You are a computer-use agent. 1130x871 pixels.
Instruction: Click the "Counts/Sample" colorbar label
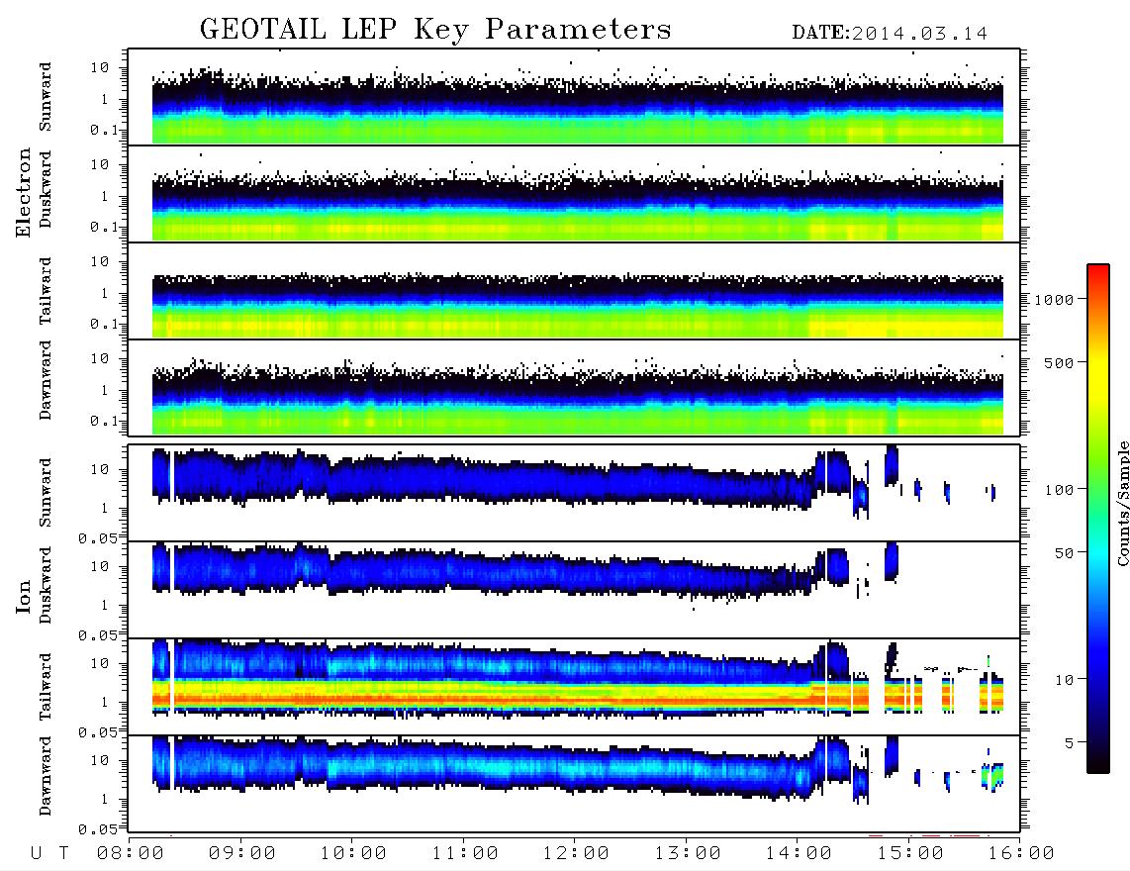[1122, 504]
